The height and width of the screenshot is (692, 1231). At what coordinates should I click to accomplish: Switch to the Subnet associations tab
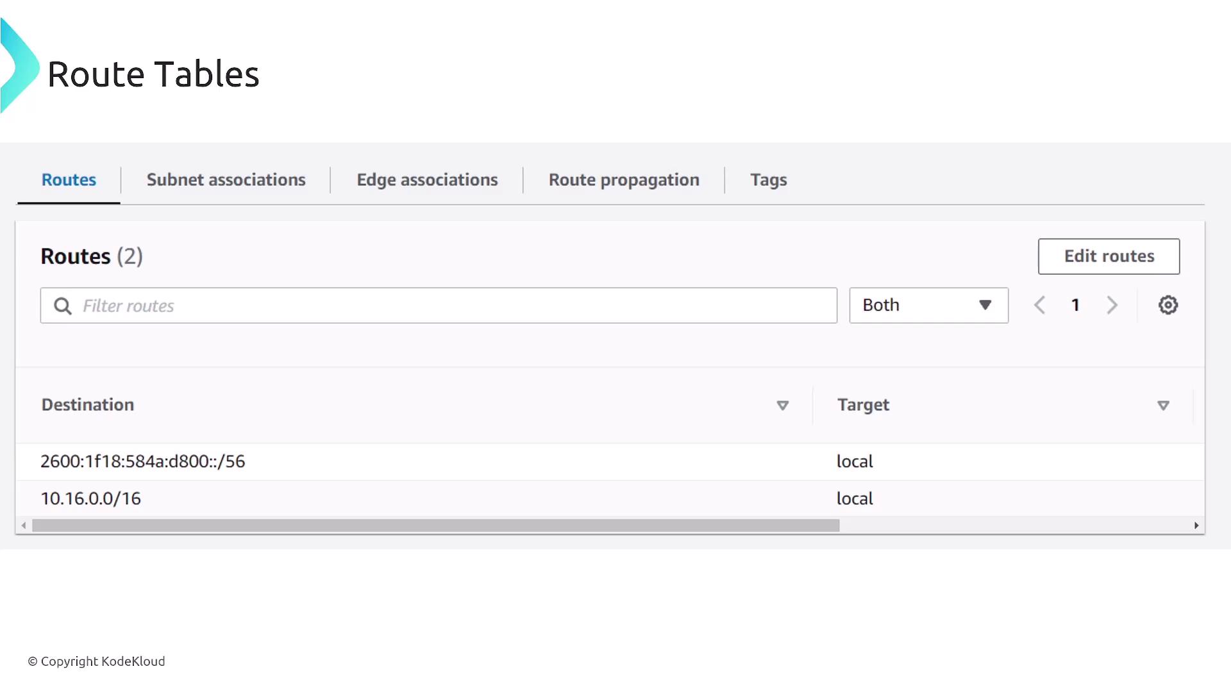(x=226, y=180)
